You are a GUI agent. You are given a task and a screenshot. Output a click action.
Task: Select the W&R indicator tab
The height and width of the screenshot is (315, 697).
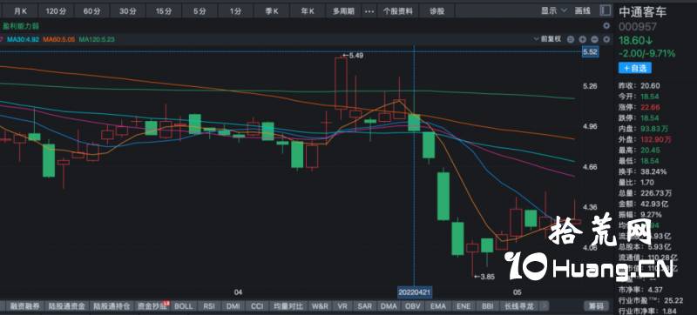click(320, 306)
